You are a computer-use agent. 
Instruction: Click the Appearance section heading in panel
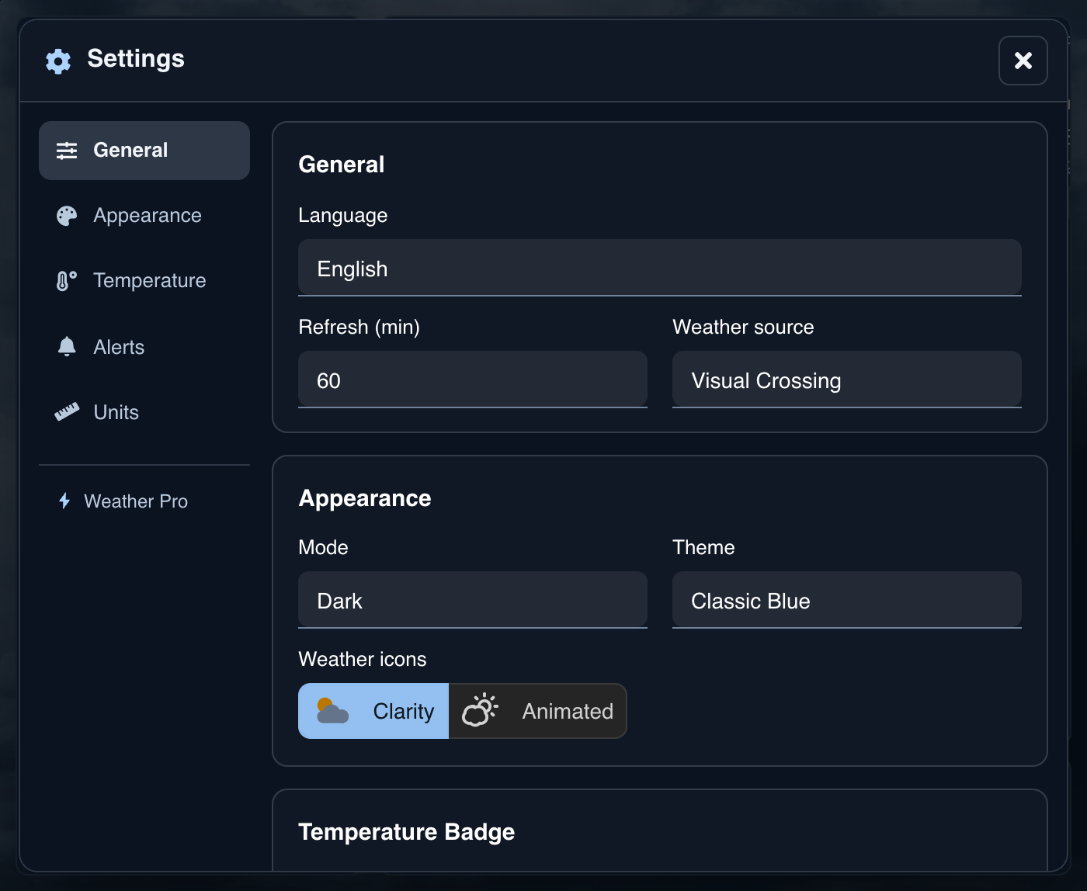point(365,498)
